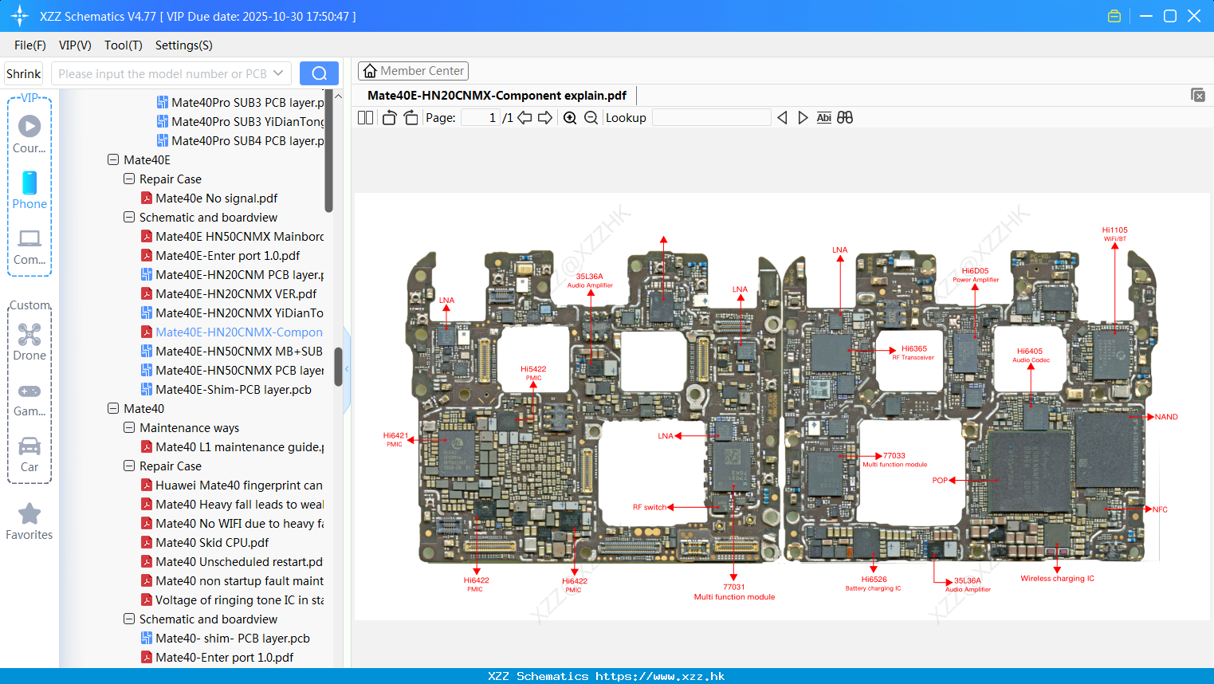1214x684 pixels.
Task: Click the VIP section label
Action: pyautogui.click(x=29, y=97)
